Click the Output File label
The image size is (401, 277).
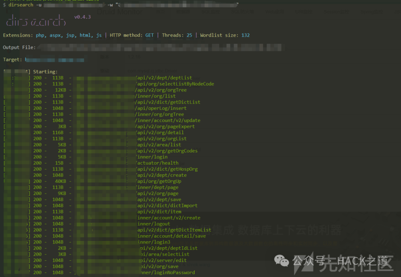(x=19, y=47)
